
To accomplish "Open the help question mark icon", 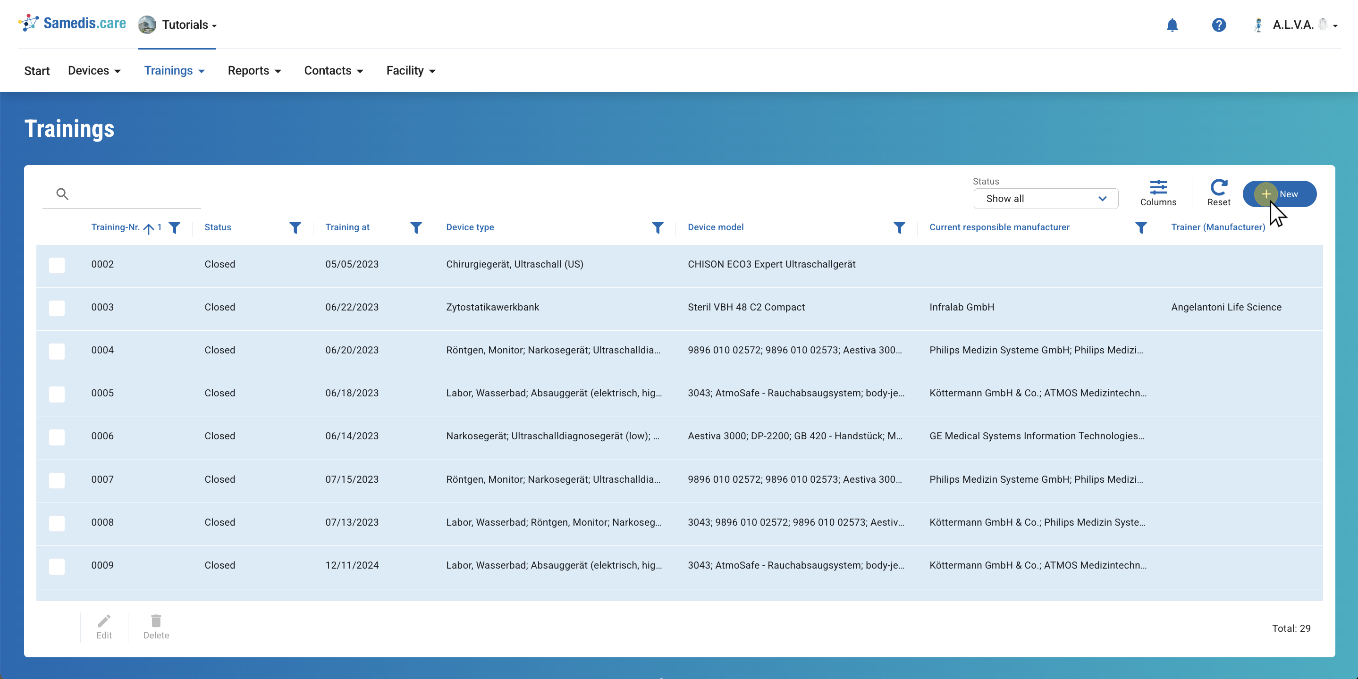I will 1218,25.
